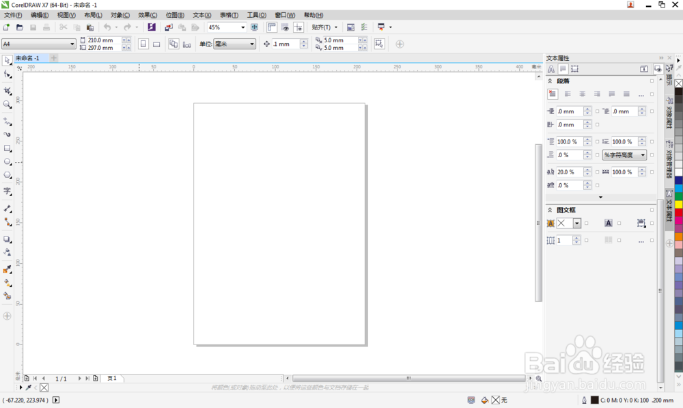
Task: Collapse the 图文框 section
Action: [550, 210]
